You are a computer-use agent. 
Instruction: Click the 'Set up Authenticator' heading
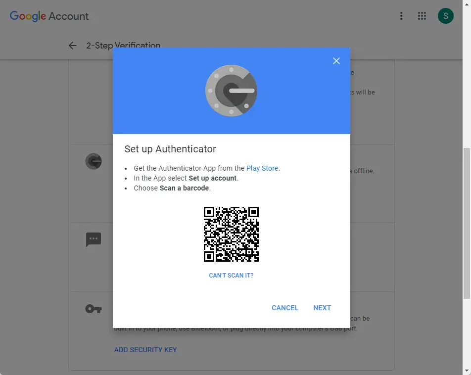pos(170,149)
